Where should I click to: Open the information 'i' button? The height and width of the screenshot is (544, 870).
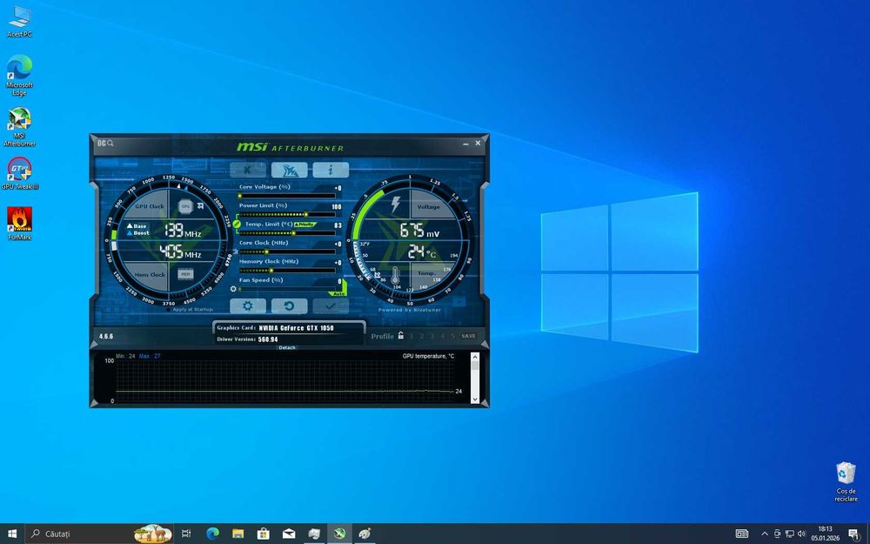click(x=331, y=170)
